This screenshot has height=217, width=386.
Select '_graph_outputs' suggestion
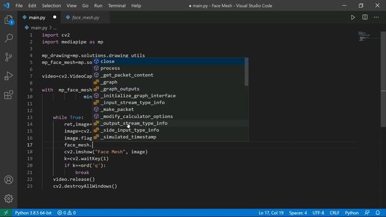click(x=169, y=89)
